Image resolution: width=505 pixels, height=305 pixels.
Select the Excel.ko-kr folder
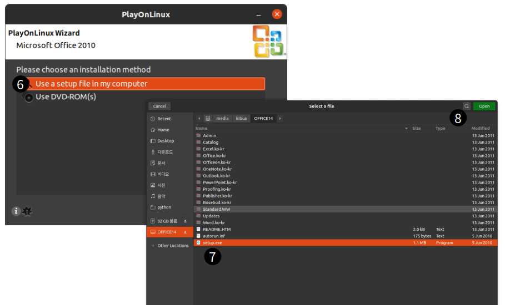[x=345, y=149]
